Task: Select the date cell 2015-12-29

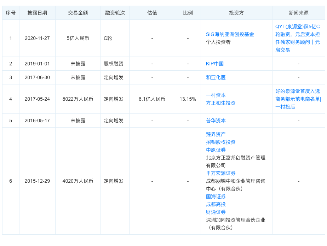Action: pos(37,181)
